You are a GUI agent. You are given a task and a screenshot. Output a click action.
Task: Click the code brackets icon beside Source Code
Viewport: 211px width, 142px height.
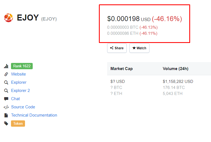[x=6, y=107]
